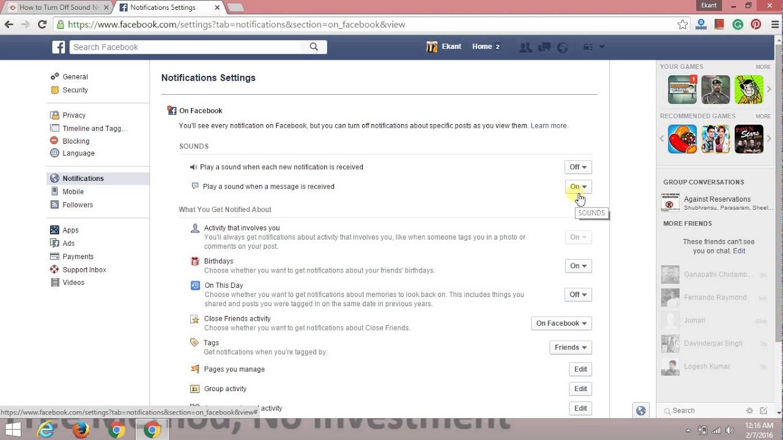Open account menu dropdown arrow in header

pos(602,47)
